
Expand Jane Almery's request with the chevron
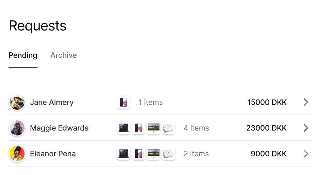click(306, 102)
